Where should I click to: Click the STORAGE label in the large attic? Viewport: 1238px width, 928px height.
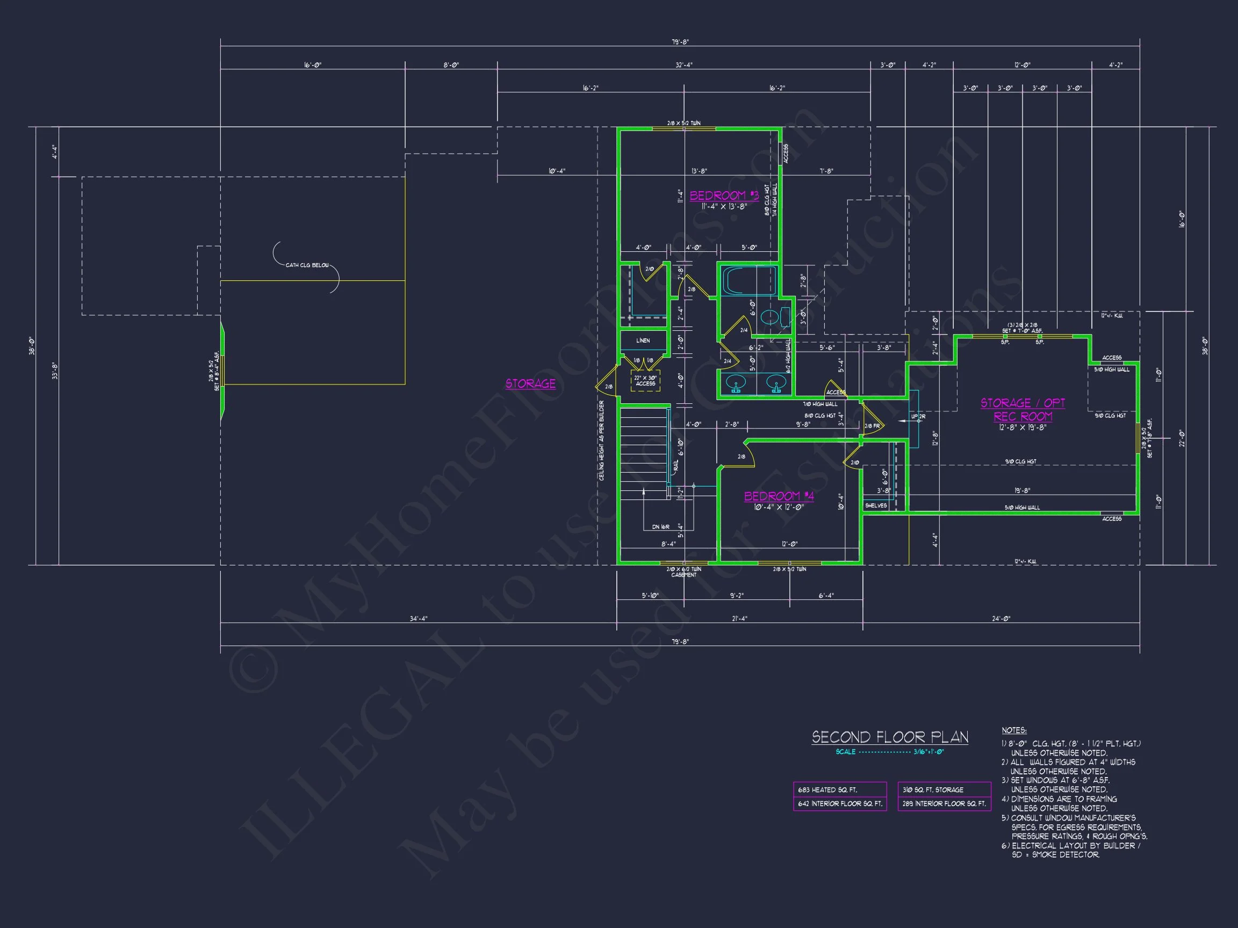530,384
